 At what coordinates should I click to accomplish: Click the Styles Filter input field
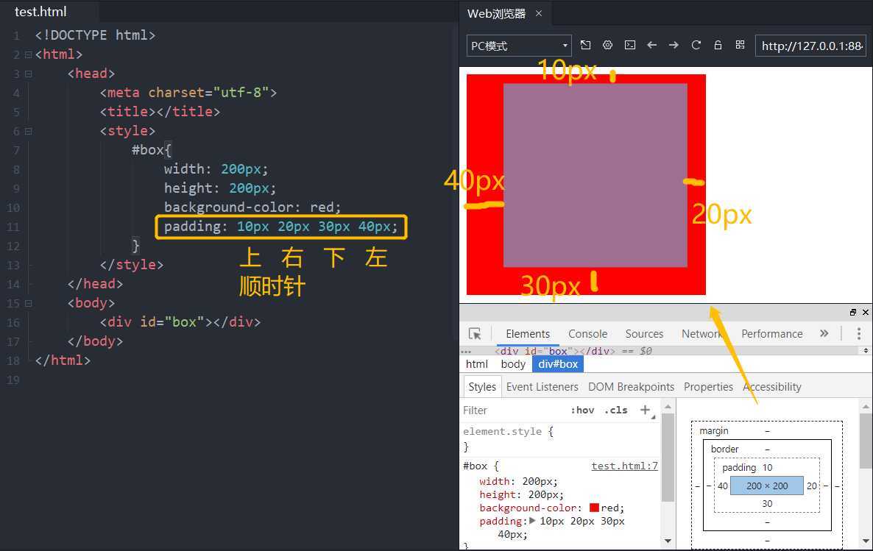[512, 410]
